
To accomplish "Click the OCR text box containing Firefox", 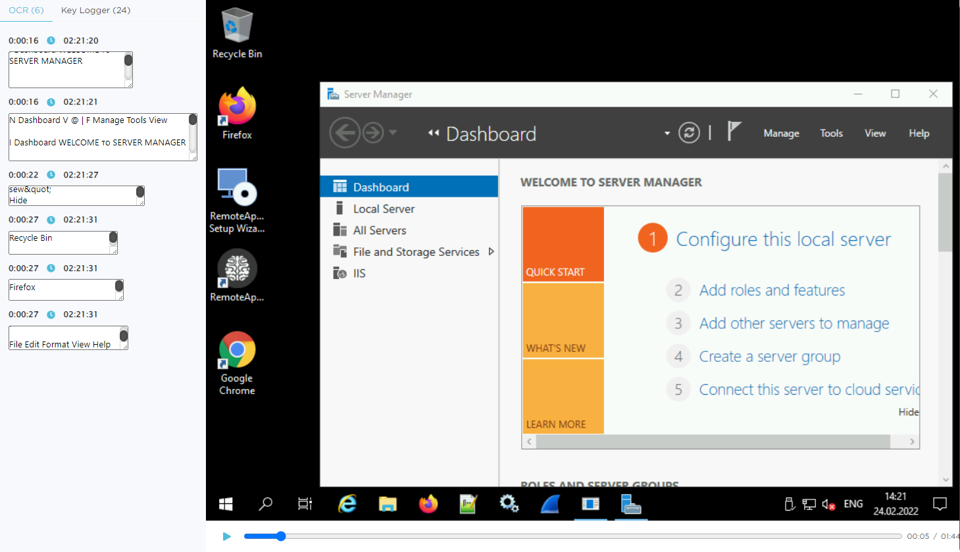I will point(66,289).
